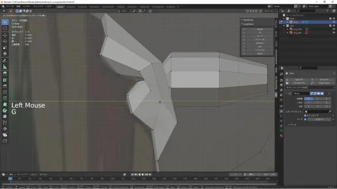The width and height of the screenshot is (337, 189).
Task: Toggle the Merge checkbox in Mirror modifier
Action: click(305, 119)
